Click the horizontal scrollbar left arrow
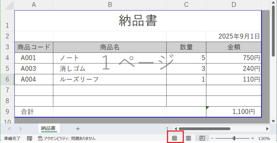Viewport: 277px width, 143px height. click(x=176, y=129)
